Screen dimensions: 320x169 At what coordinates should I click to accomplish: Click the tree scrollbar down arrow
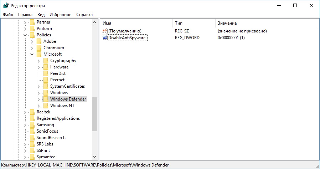click(x=94, y=157)
